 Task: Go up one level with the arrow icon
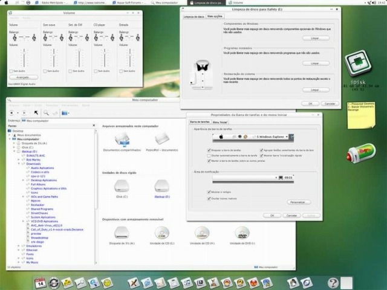[x=36, y=113]
